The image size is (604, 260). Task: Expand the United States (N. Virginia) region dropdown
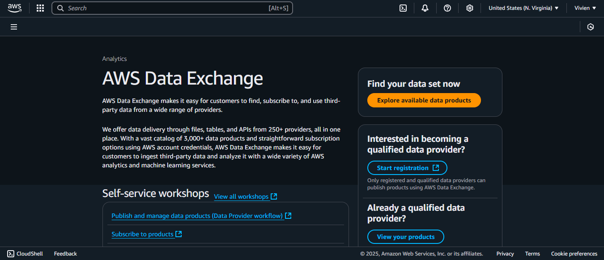[523, 8]
